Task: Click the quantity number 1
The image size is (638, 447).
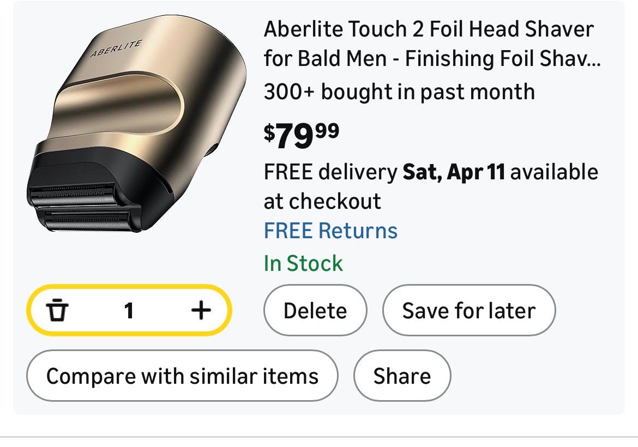Action: click(129, 311)
